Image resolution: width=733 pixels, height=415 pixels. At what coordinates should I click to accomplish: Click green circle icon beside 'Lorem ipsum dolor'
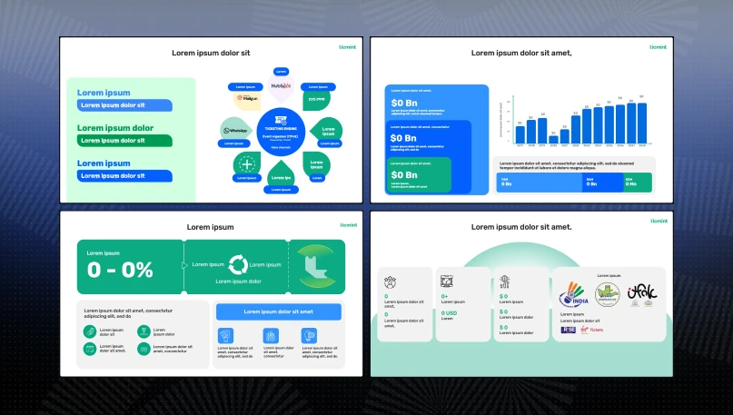pyautogui.click(x=144, y=331)
